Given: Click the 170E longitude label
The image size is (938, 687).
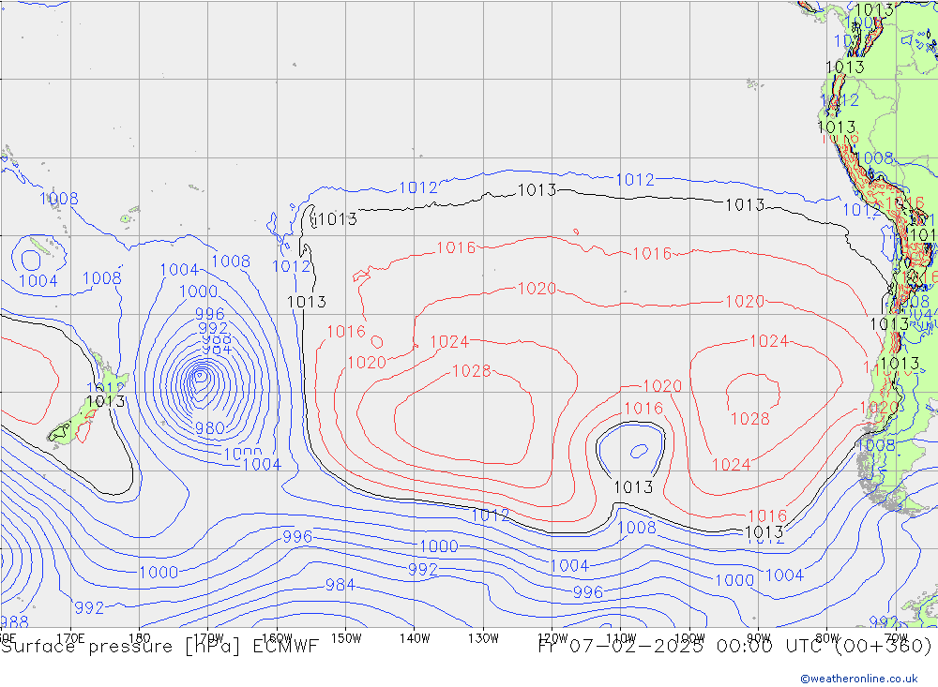Looking at the screenshot, I should [x=70, y=638].
